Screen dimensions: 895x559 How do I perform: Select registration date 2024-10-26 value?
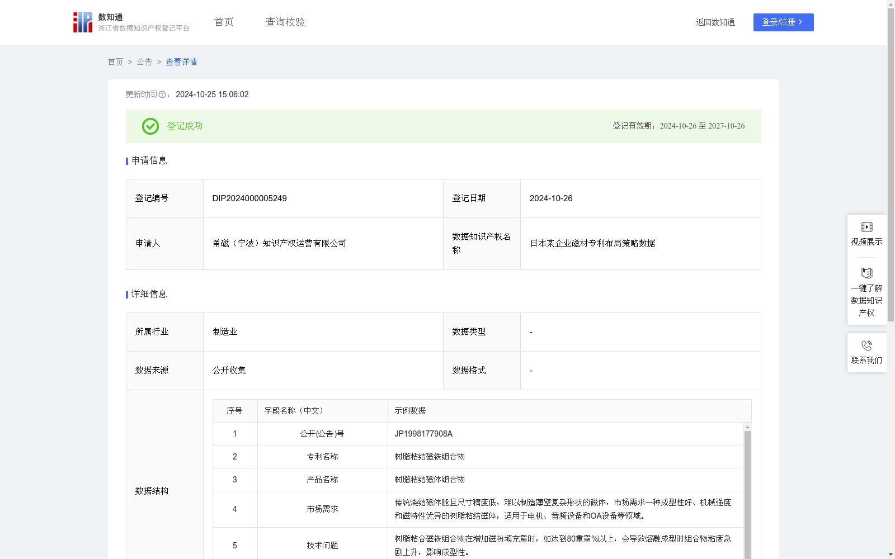tap(551, 198)
